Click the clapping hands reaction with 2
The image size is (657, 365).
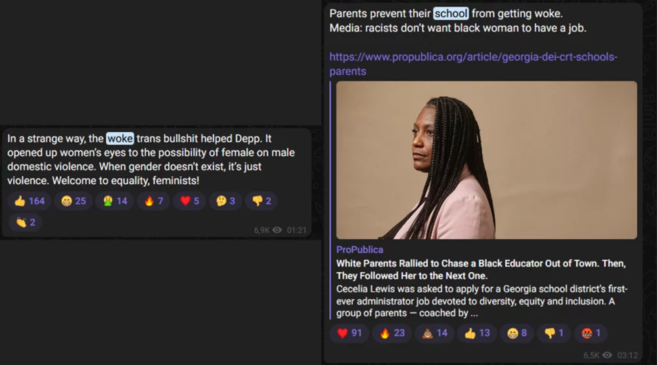tap(25, 222)
